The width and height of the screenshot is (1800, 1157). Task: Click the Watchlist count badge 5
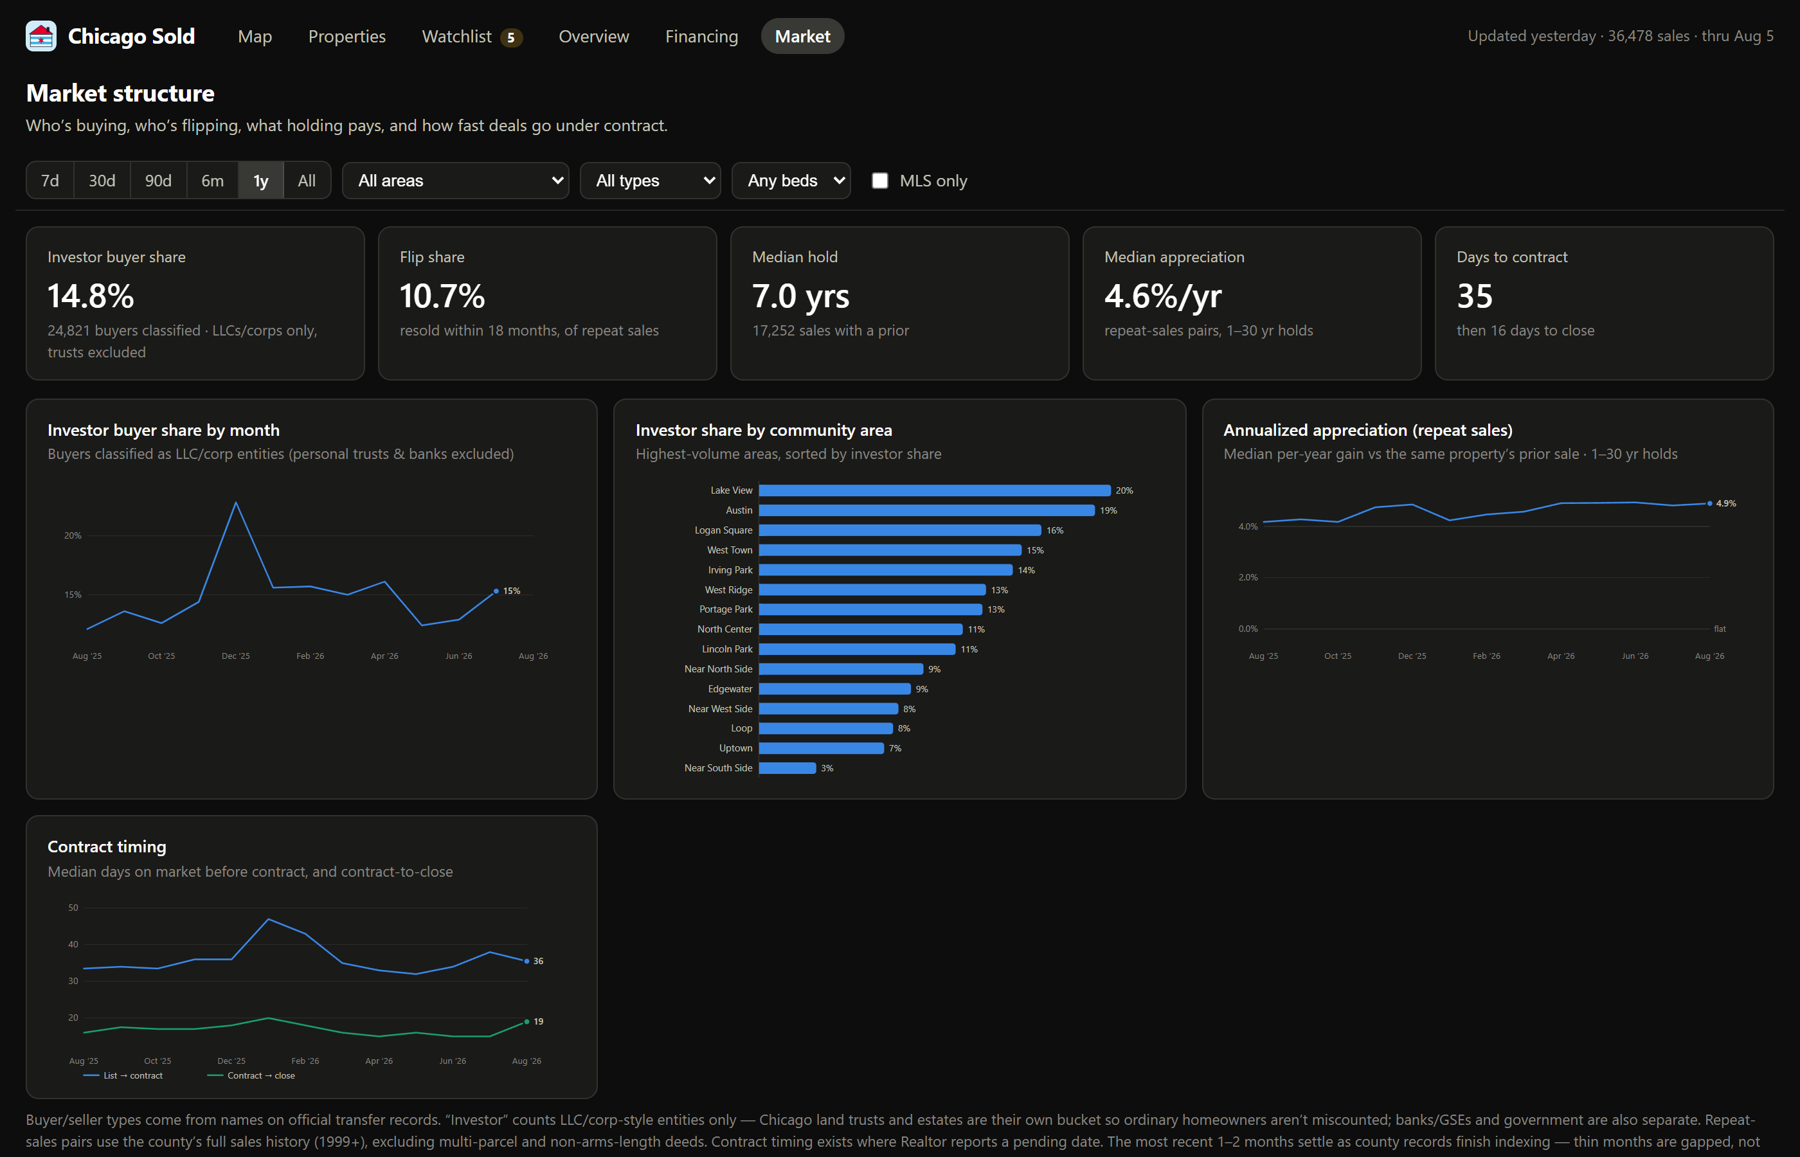[511, 37]
